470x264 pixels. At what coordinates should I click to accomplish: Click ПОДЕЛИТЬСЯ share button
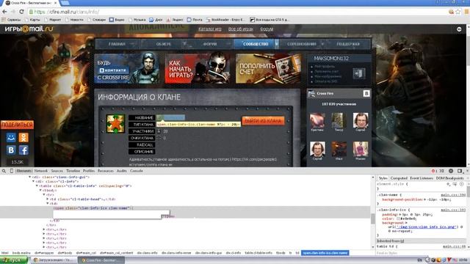(x=17, y=125)
